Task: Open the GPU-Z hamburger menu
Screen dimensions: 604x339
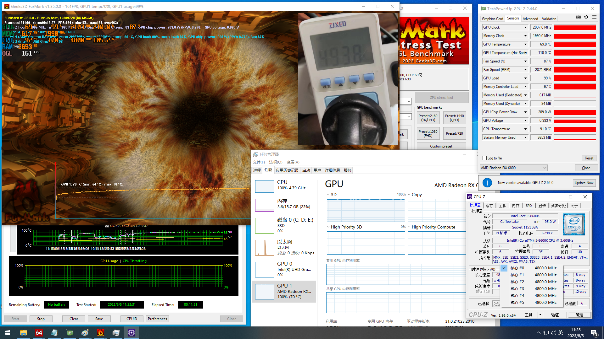Action: 594,17
